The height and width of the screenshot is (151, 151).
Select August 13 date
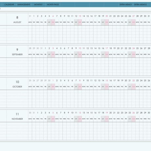(x=80, y=16)
